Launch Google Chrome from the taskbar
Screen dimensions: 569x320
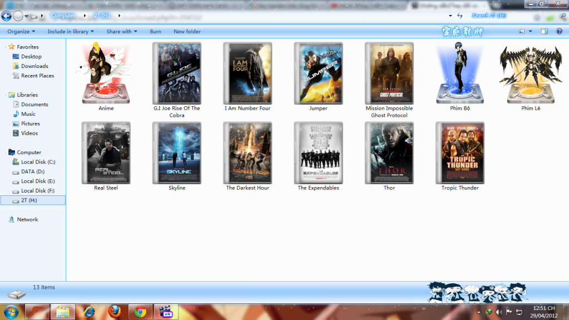[140, 312]
